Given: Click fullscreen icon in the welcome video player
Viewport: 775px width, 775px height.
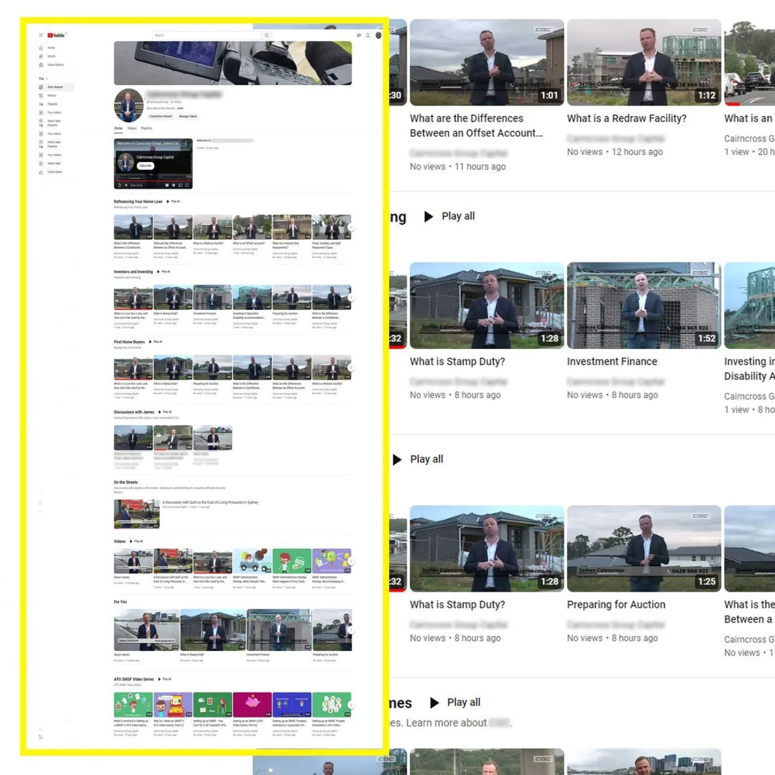Looking at the screenshot, I should [x=187, y=185].
